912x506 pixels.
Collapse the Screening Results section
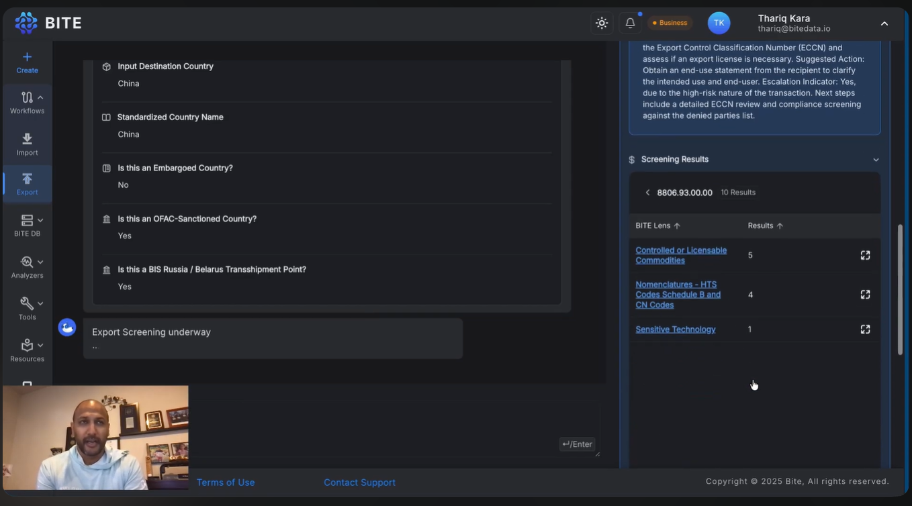coord(876,160)
